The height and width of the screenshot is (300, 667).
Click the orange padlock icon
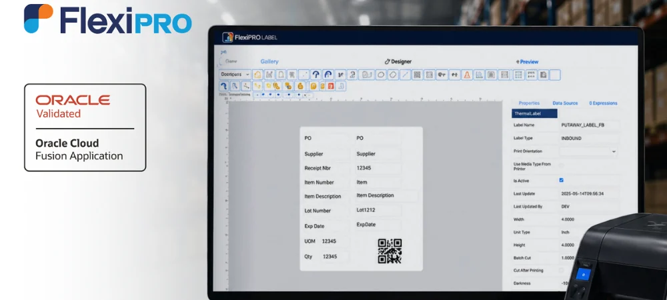[300, 86]
